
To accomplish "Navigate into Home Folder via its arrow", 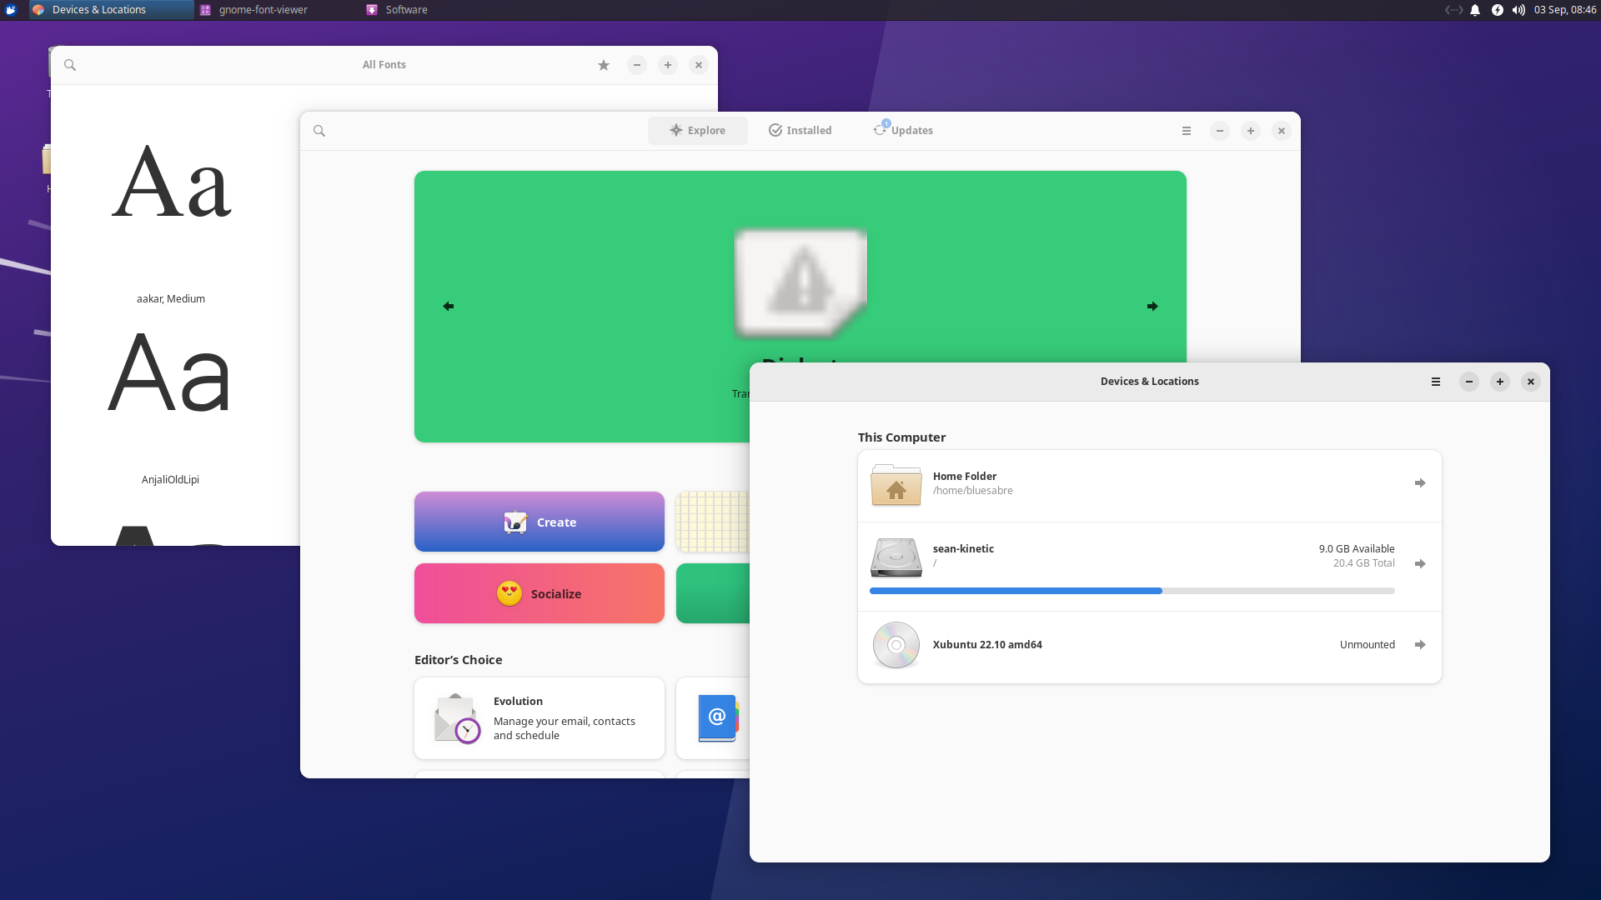I will point(1420,482).
